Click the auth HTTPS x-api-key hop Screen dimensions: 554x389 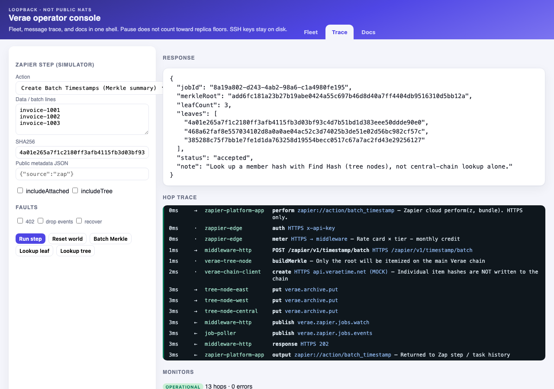[354, 228]
